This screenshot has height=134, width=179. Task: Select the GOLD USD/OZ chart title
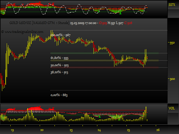[x=39, y=23]
